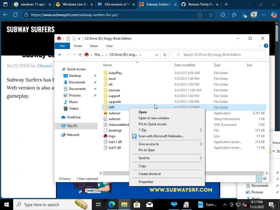Select the autorun application file
The height and width of the screenshot is (210, 280).
coord(115,113)
